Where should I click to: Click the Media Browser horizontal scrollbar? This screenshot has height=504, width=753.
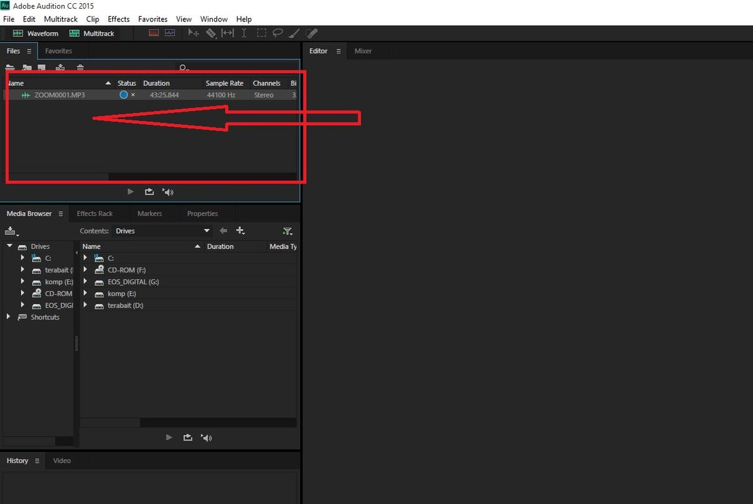coord(110,423)
